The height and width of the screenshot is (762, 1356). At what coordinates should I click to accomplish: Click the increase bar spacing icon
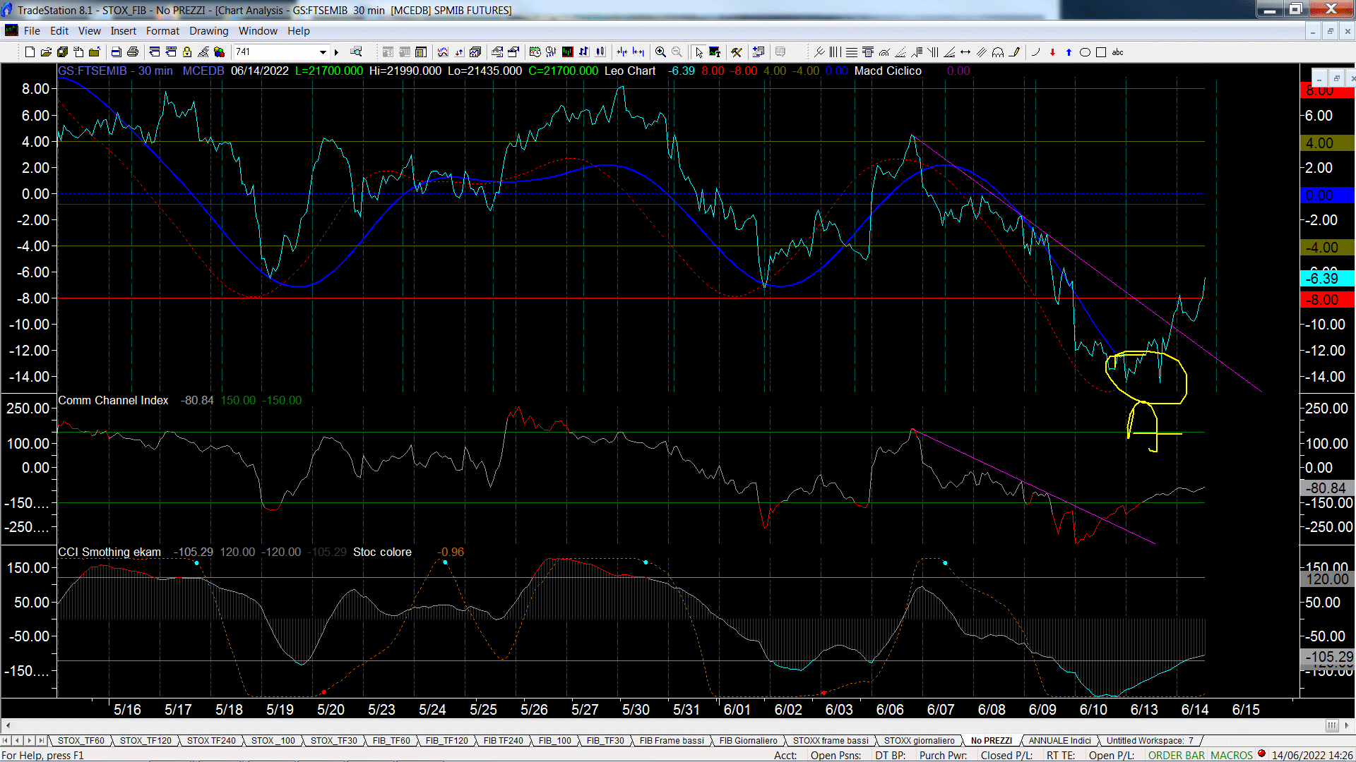[x=638, y=52]
